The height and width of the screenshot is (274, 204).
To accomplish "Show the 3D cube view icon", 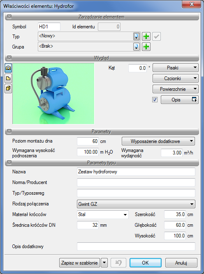I will pyautogui.click(x=8, y=88).
